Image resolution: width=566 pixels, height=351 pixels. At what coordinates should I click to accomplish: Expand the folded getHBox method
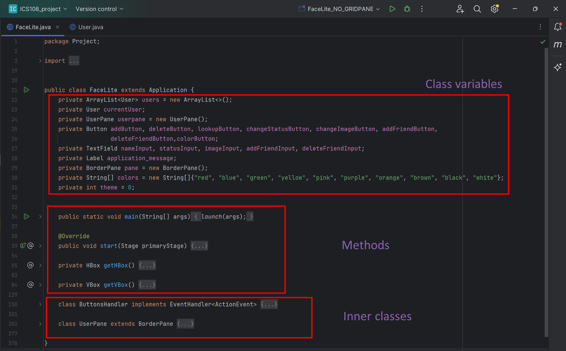[x=40, y=265]
